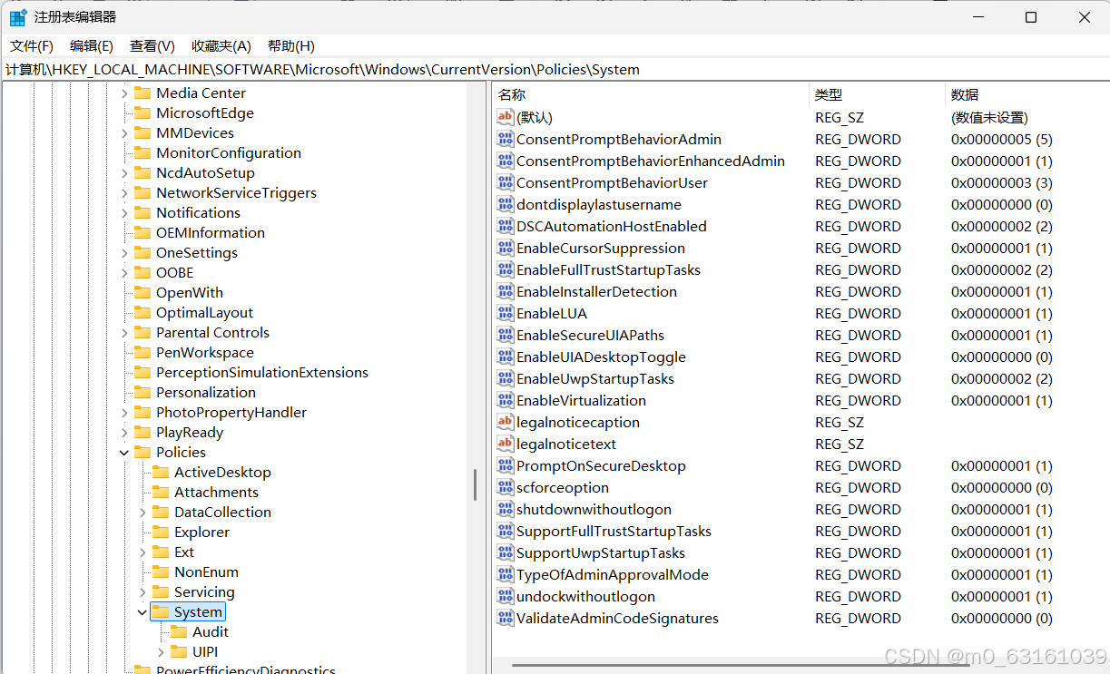This screenshot has width=1110, height=674.
Task: Click the folder icon of Media Center
Action: click(x=142, y=93)
